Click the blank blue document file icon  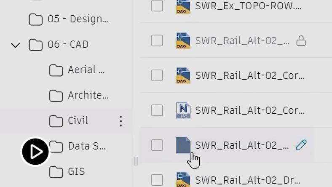(183, 145)
